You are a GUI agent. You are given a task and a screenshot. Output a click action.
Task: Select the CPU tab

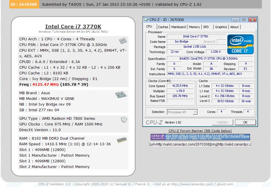pos(149,27)
